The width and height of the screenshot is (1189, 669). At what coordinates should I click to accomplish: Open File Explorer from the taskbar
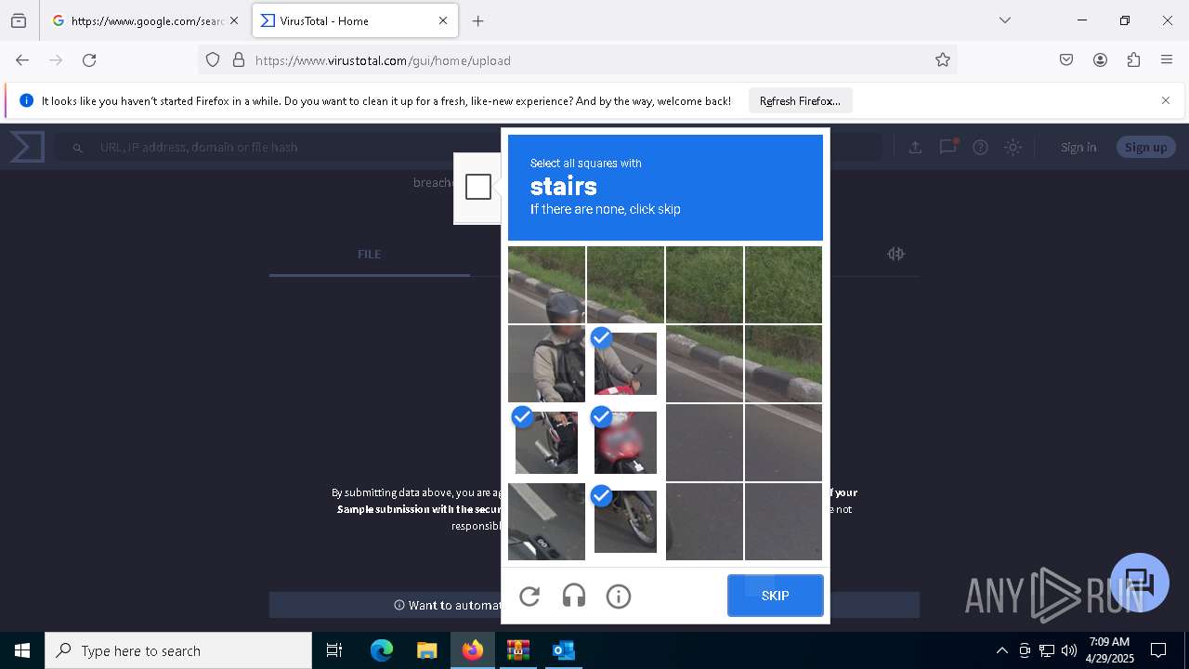426,650
